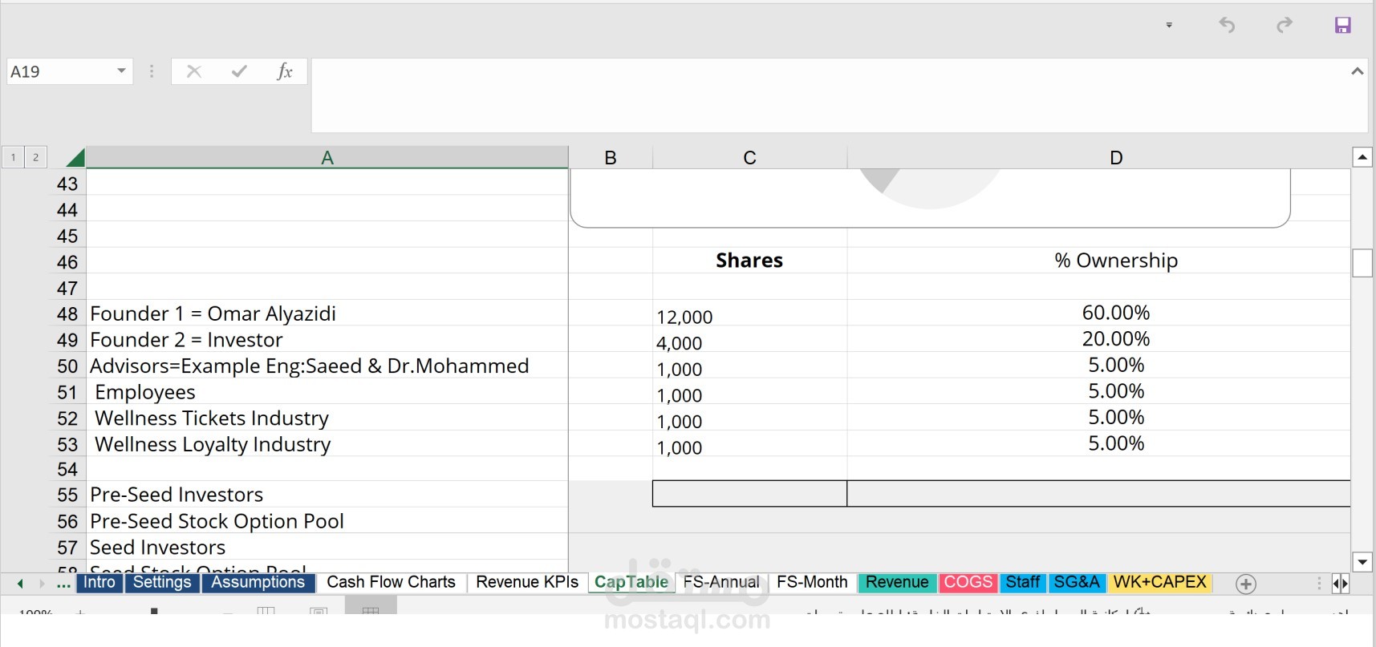Open the Name Box dropdown arrow
Image resolution: width=1376 pixels, height=647 pixels.
coord(121,71)
